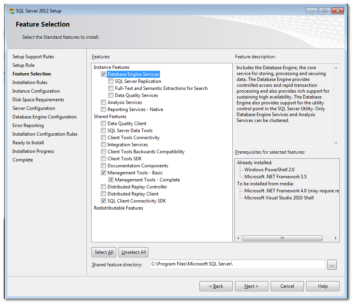Click the down arrow of description scrollbar

(336, 143)
